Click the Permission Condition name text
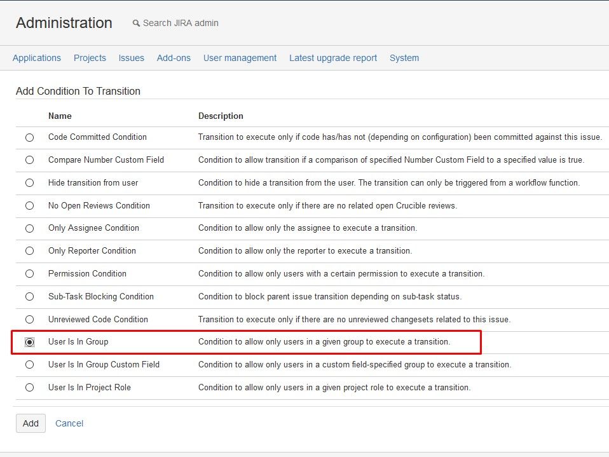Image resolution: width=609 pixels, height=457 pixels. (87, 274)
